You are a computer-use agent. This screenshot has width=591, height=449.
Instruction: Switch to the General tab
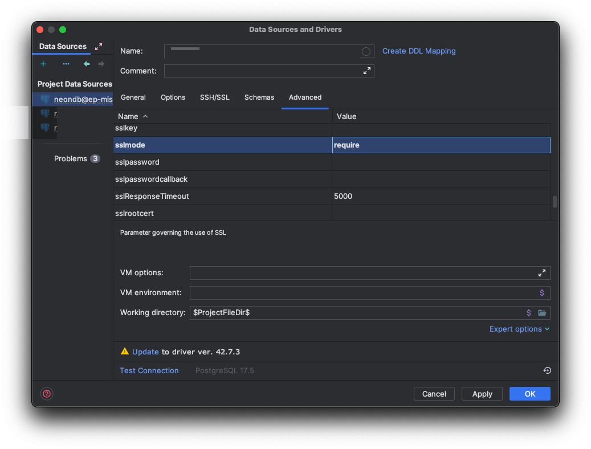point(133,97)
